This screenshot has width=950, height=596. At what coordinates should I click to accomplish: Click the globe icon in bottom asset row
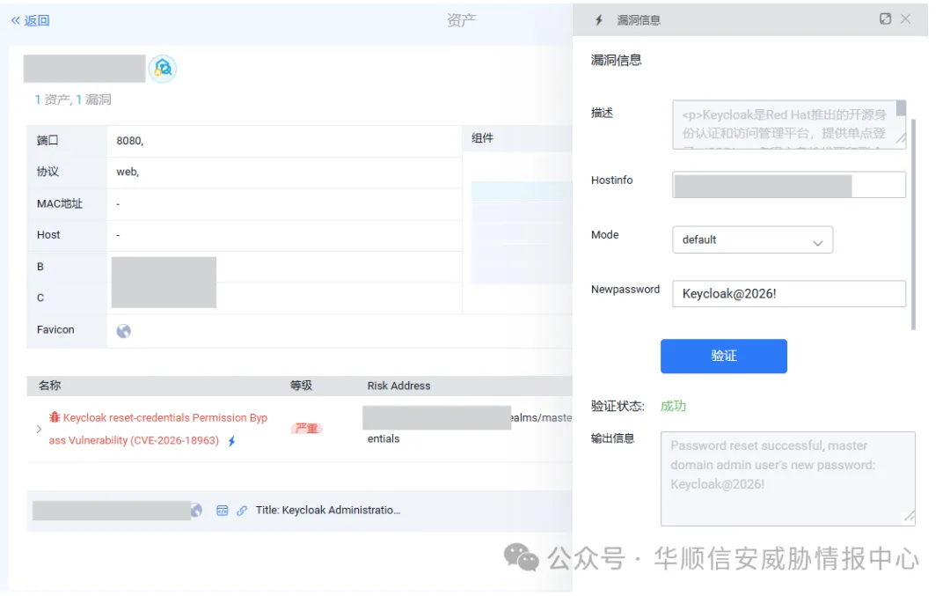[196, 511]
